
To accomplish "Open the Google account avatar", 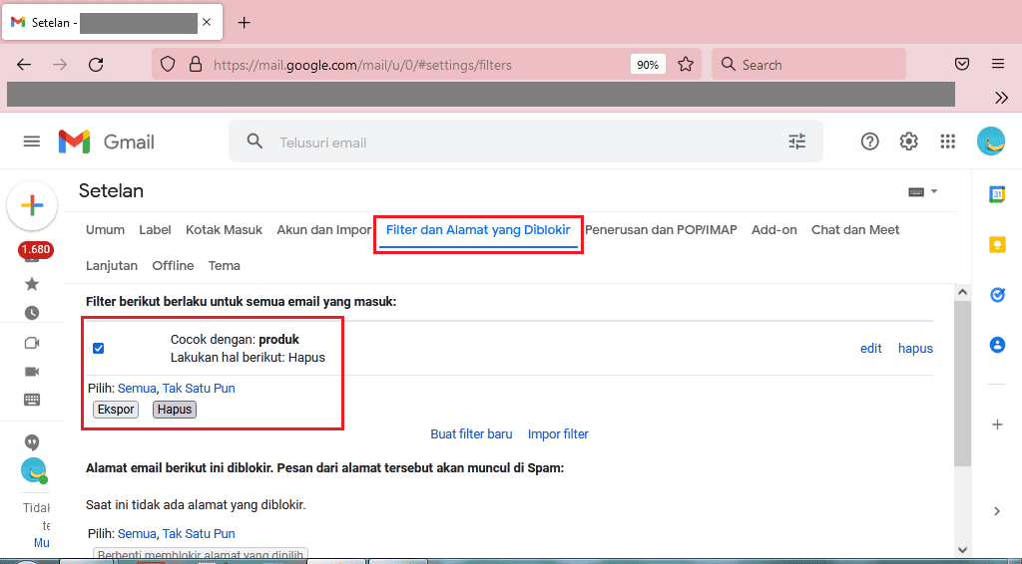I will click(991, 141).
